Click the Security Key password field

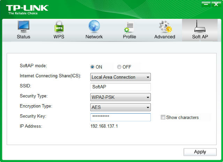[x=120, y=117]
